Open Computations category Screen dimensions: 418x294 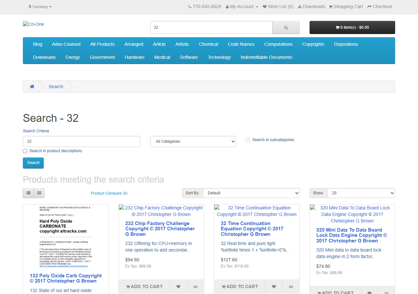(x=279, y=44)
